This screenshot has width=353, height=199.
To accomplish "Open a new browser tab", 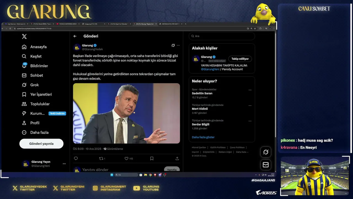I will pyautogui.click(x=186, y=24).
